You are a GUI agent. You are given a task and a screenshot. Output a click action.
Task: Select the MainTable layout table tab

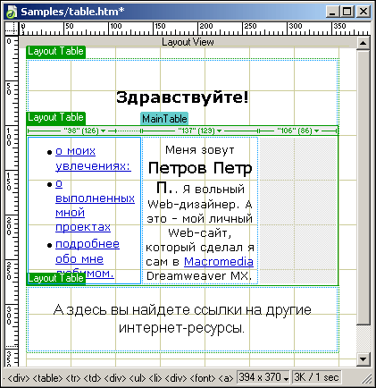point(164,119)
